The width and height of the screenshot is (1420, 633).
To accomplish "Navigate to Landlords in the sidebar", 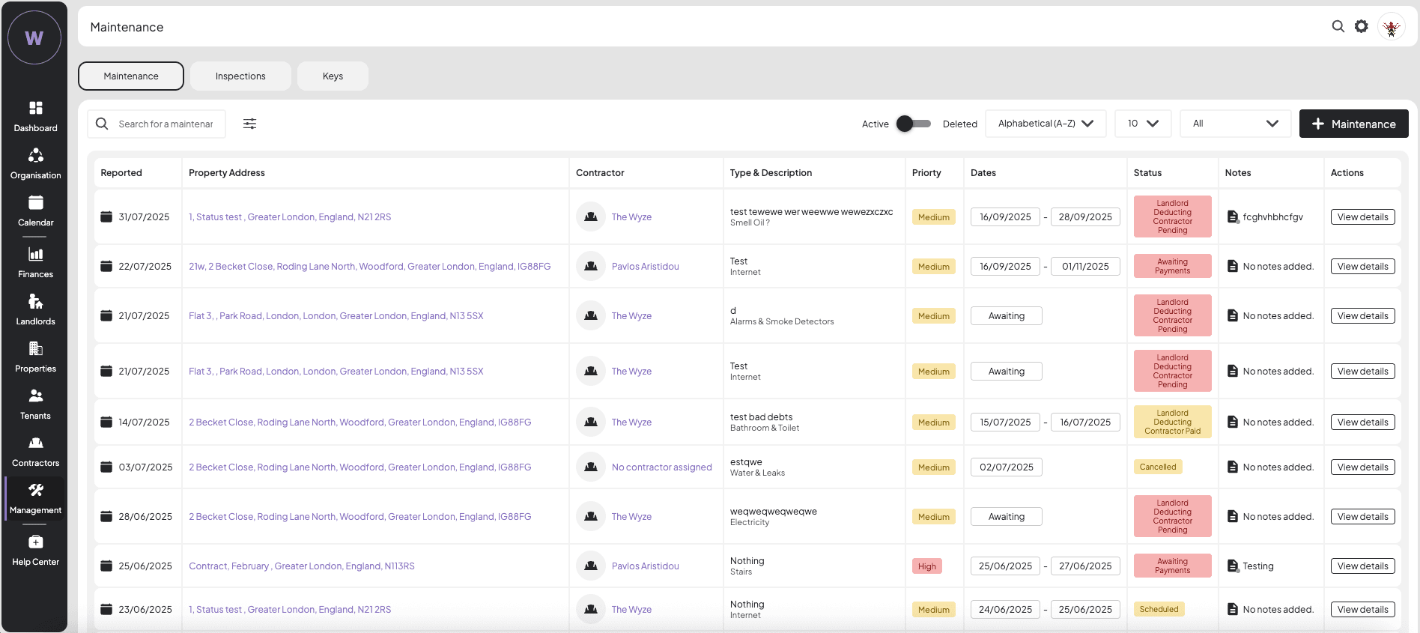I will click(35, 309).
